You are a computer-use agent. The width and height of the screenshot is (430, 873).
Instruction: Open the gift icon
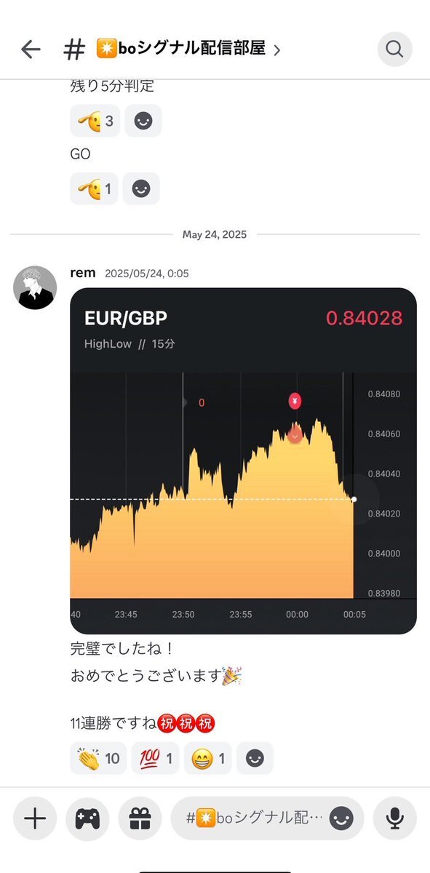tap(139, 818)
